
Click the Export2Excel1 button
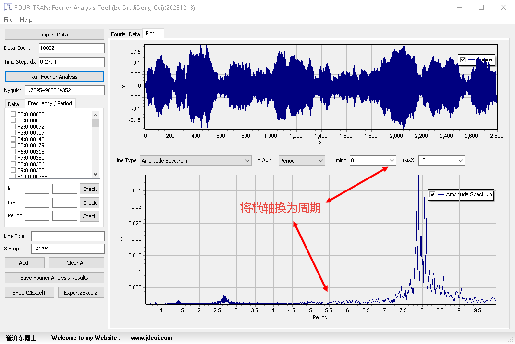[x=29, y=293]
